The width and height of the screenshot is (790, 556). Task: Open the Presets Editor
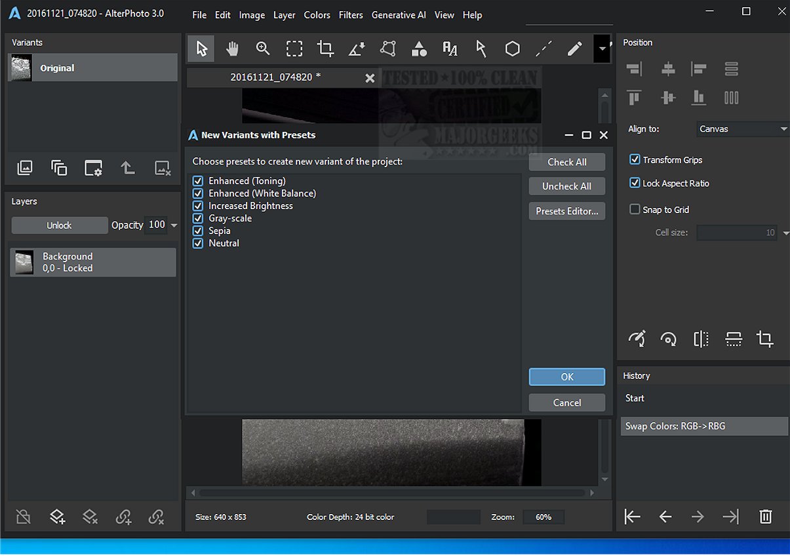coord(566,211)
